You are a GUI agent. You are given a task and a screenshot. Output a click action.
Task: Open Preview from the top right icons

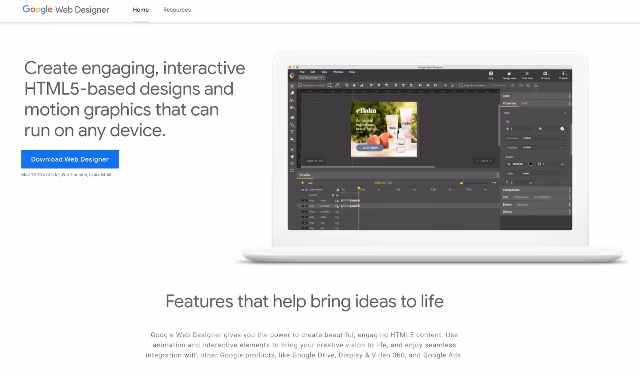coord(546,75)
